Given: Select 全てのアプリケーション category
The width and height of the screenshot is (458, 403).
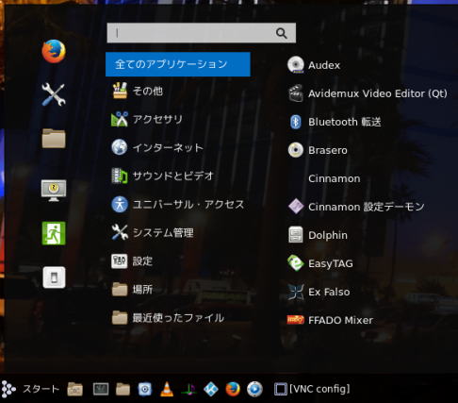Looking at the screenshot, I should coord(178,64).
